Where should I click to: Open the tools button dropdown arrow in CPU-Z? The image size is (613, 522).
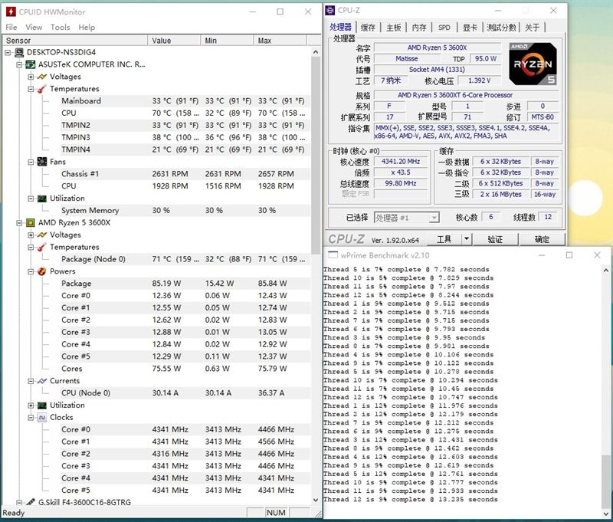(x=467, y=238)
